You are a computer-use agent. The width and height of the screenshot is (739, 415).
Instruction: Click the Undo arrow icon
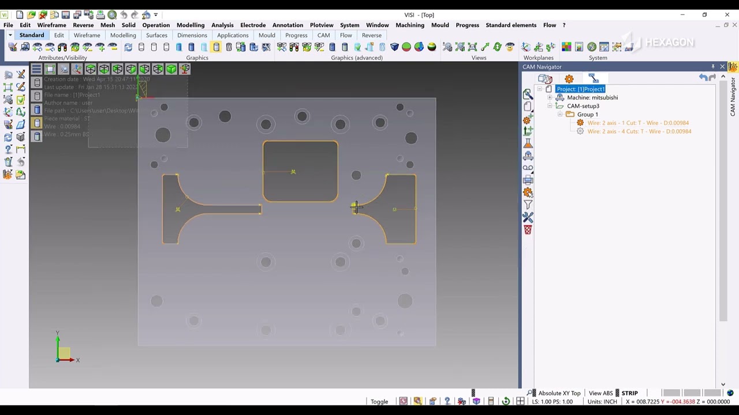[124, 15]
